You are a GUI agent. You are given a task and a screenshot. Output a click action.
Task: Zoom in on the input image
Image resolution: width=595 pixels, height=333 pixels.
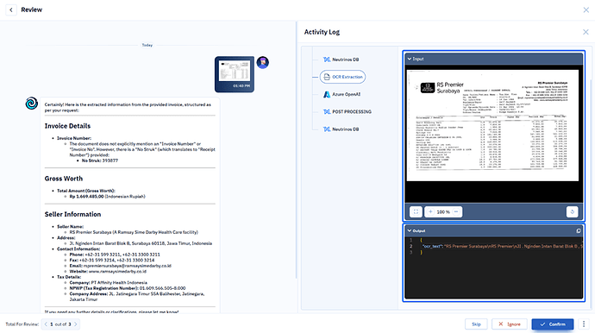click(430, 212)
